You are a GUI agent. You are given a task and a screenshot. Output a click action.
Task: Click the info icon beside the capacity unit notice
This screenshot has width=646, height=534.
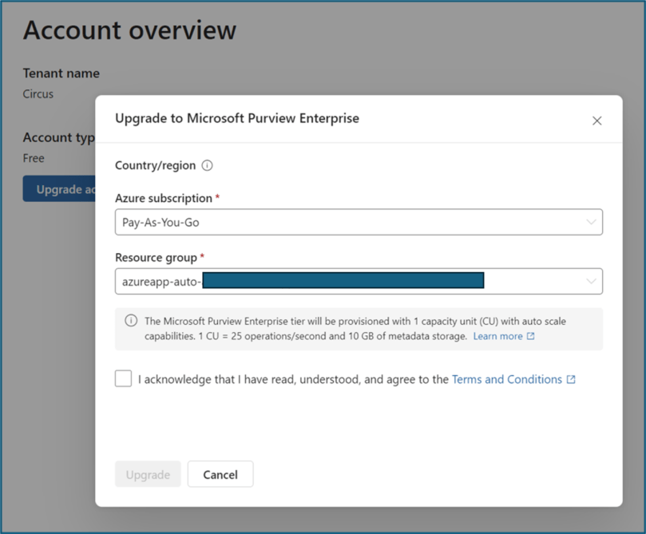tap(133, 322)
